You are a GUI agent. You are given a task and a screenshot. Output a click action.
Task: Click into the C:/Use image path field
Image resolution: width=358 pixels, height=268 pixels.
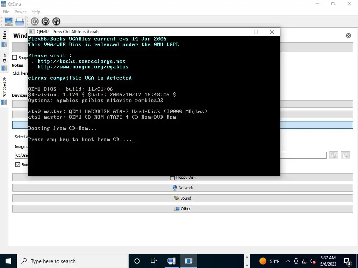coord(171,155)
